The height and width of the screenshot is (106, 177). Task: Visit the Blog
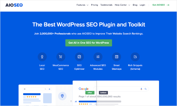pos(135,5)
